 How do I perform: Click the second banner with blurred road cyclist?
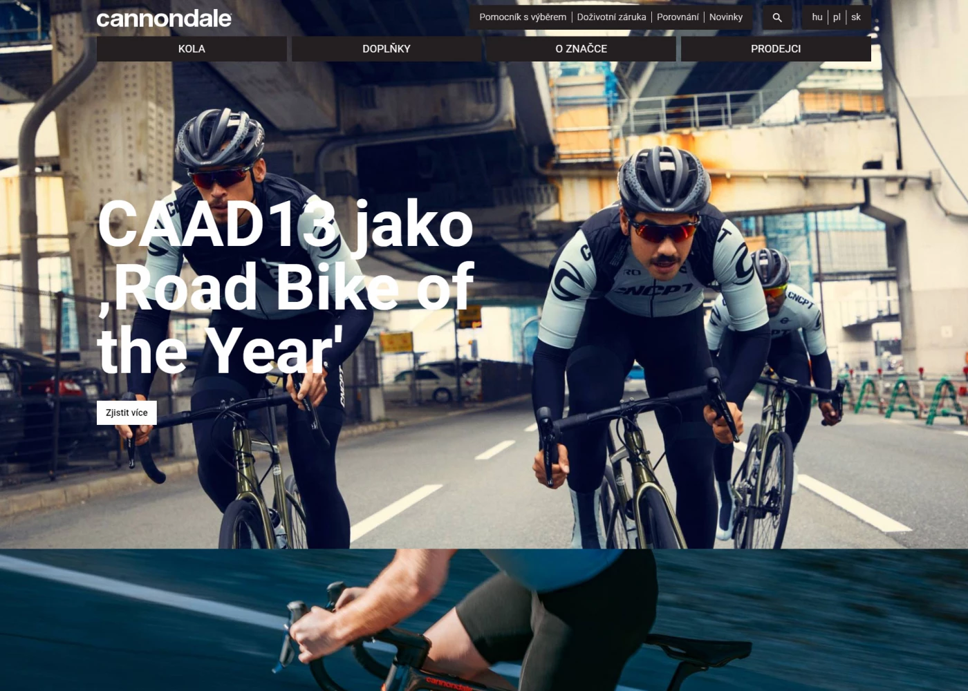point(484,620)
